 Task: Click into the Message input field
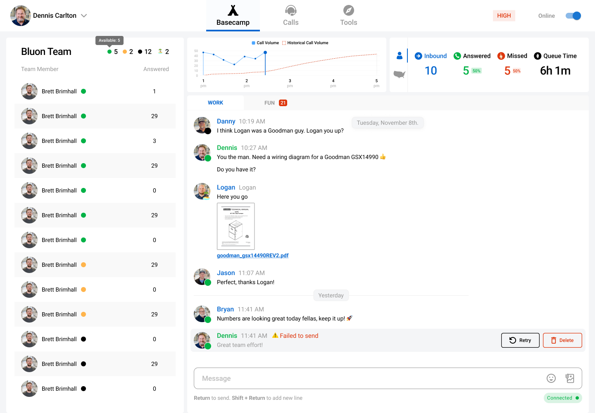368,378
